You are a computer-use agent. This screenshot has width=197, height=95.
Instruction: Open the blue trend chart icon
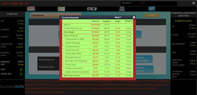(x=152, y=9)
